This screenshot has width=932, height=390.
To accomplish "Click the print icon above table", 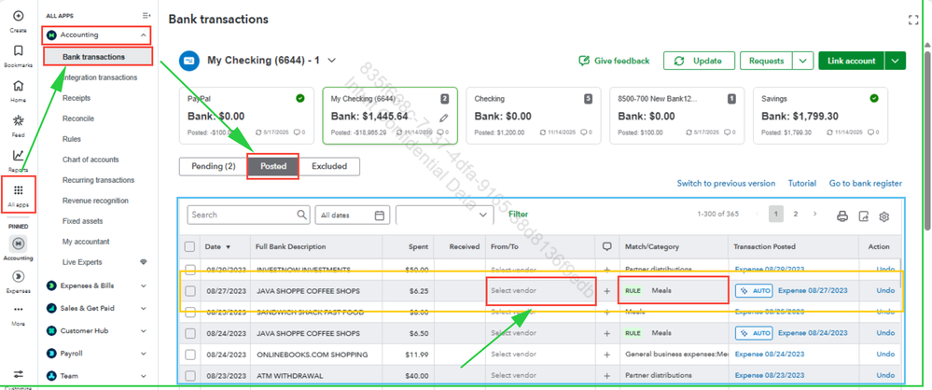I will pos(842,216).
